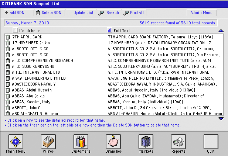
Task: Click the Full Text column header
Action: coord(122,31)
